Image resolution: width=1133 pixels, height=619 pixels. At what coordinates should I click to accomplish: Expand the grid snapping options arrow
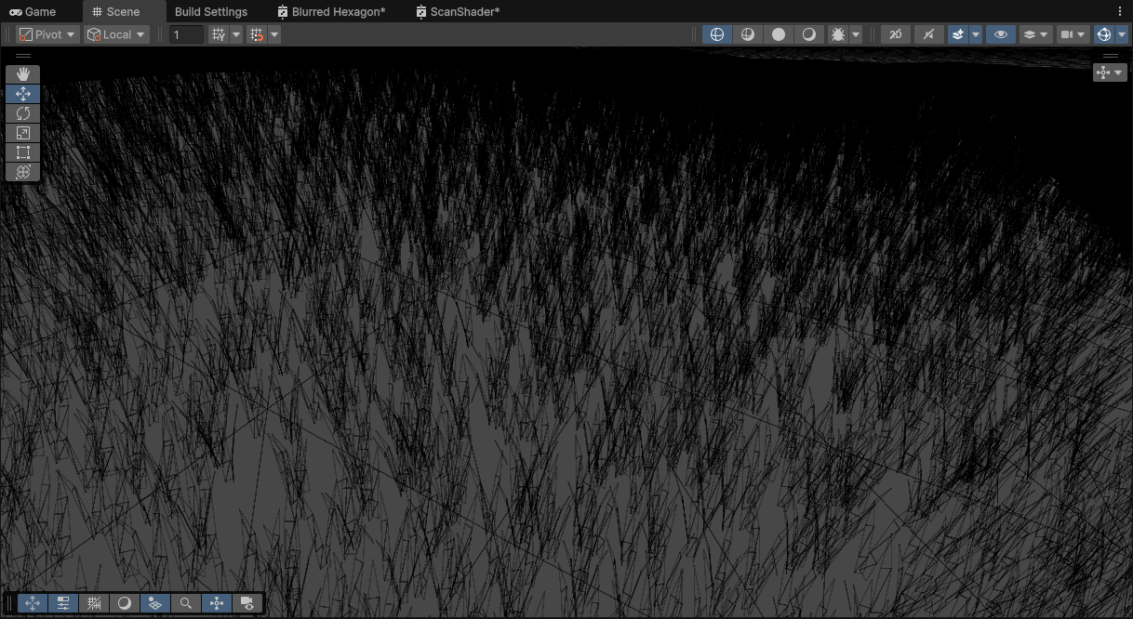click(274, 34)
